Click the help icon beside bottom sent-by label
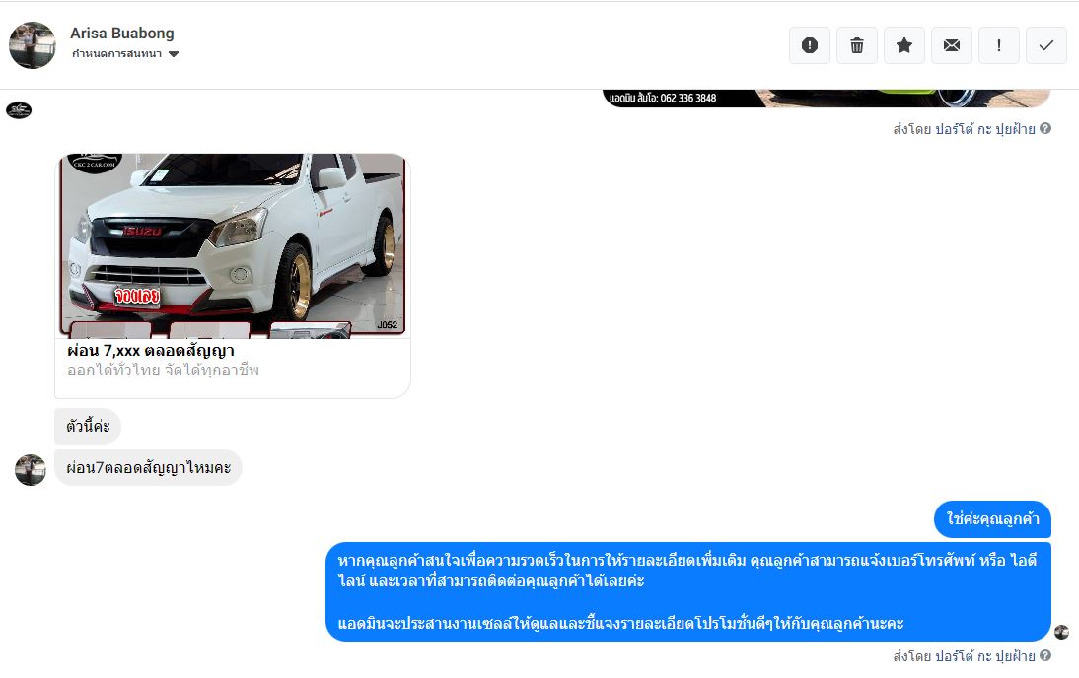 (x=1045, y=655)
